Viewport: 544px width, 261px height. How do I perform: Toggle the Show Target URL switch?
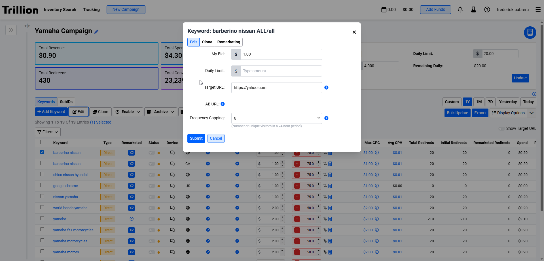tap(501, 129)
